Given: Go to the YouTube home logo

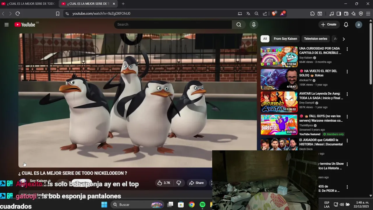Looking at the screenshot, I should [x=25, y=24].
